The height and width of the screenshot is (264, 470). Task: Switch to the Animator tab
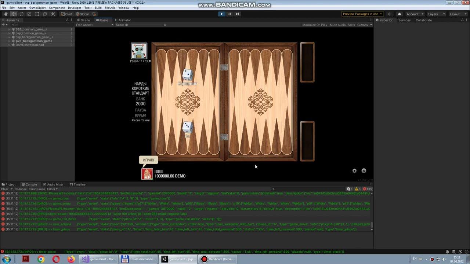(123, 20)
